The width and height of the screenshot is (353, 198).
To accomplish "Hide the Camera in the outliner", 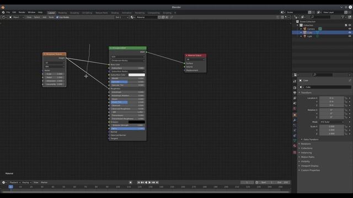I will pos(350,29).
